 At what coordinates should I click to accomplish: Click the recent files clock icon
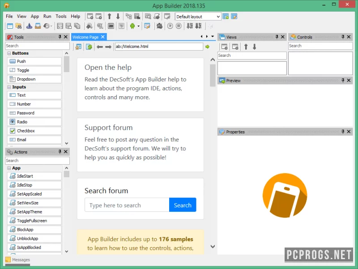click(47, 26)
